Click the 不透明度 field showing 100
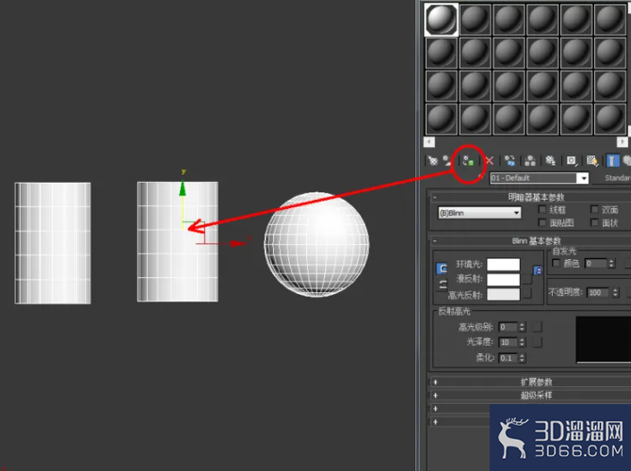631x471 pixels. pyautogui.click(x=598, y=293)
